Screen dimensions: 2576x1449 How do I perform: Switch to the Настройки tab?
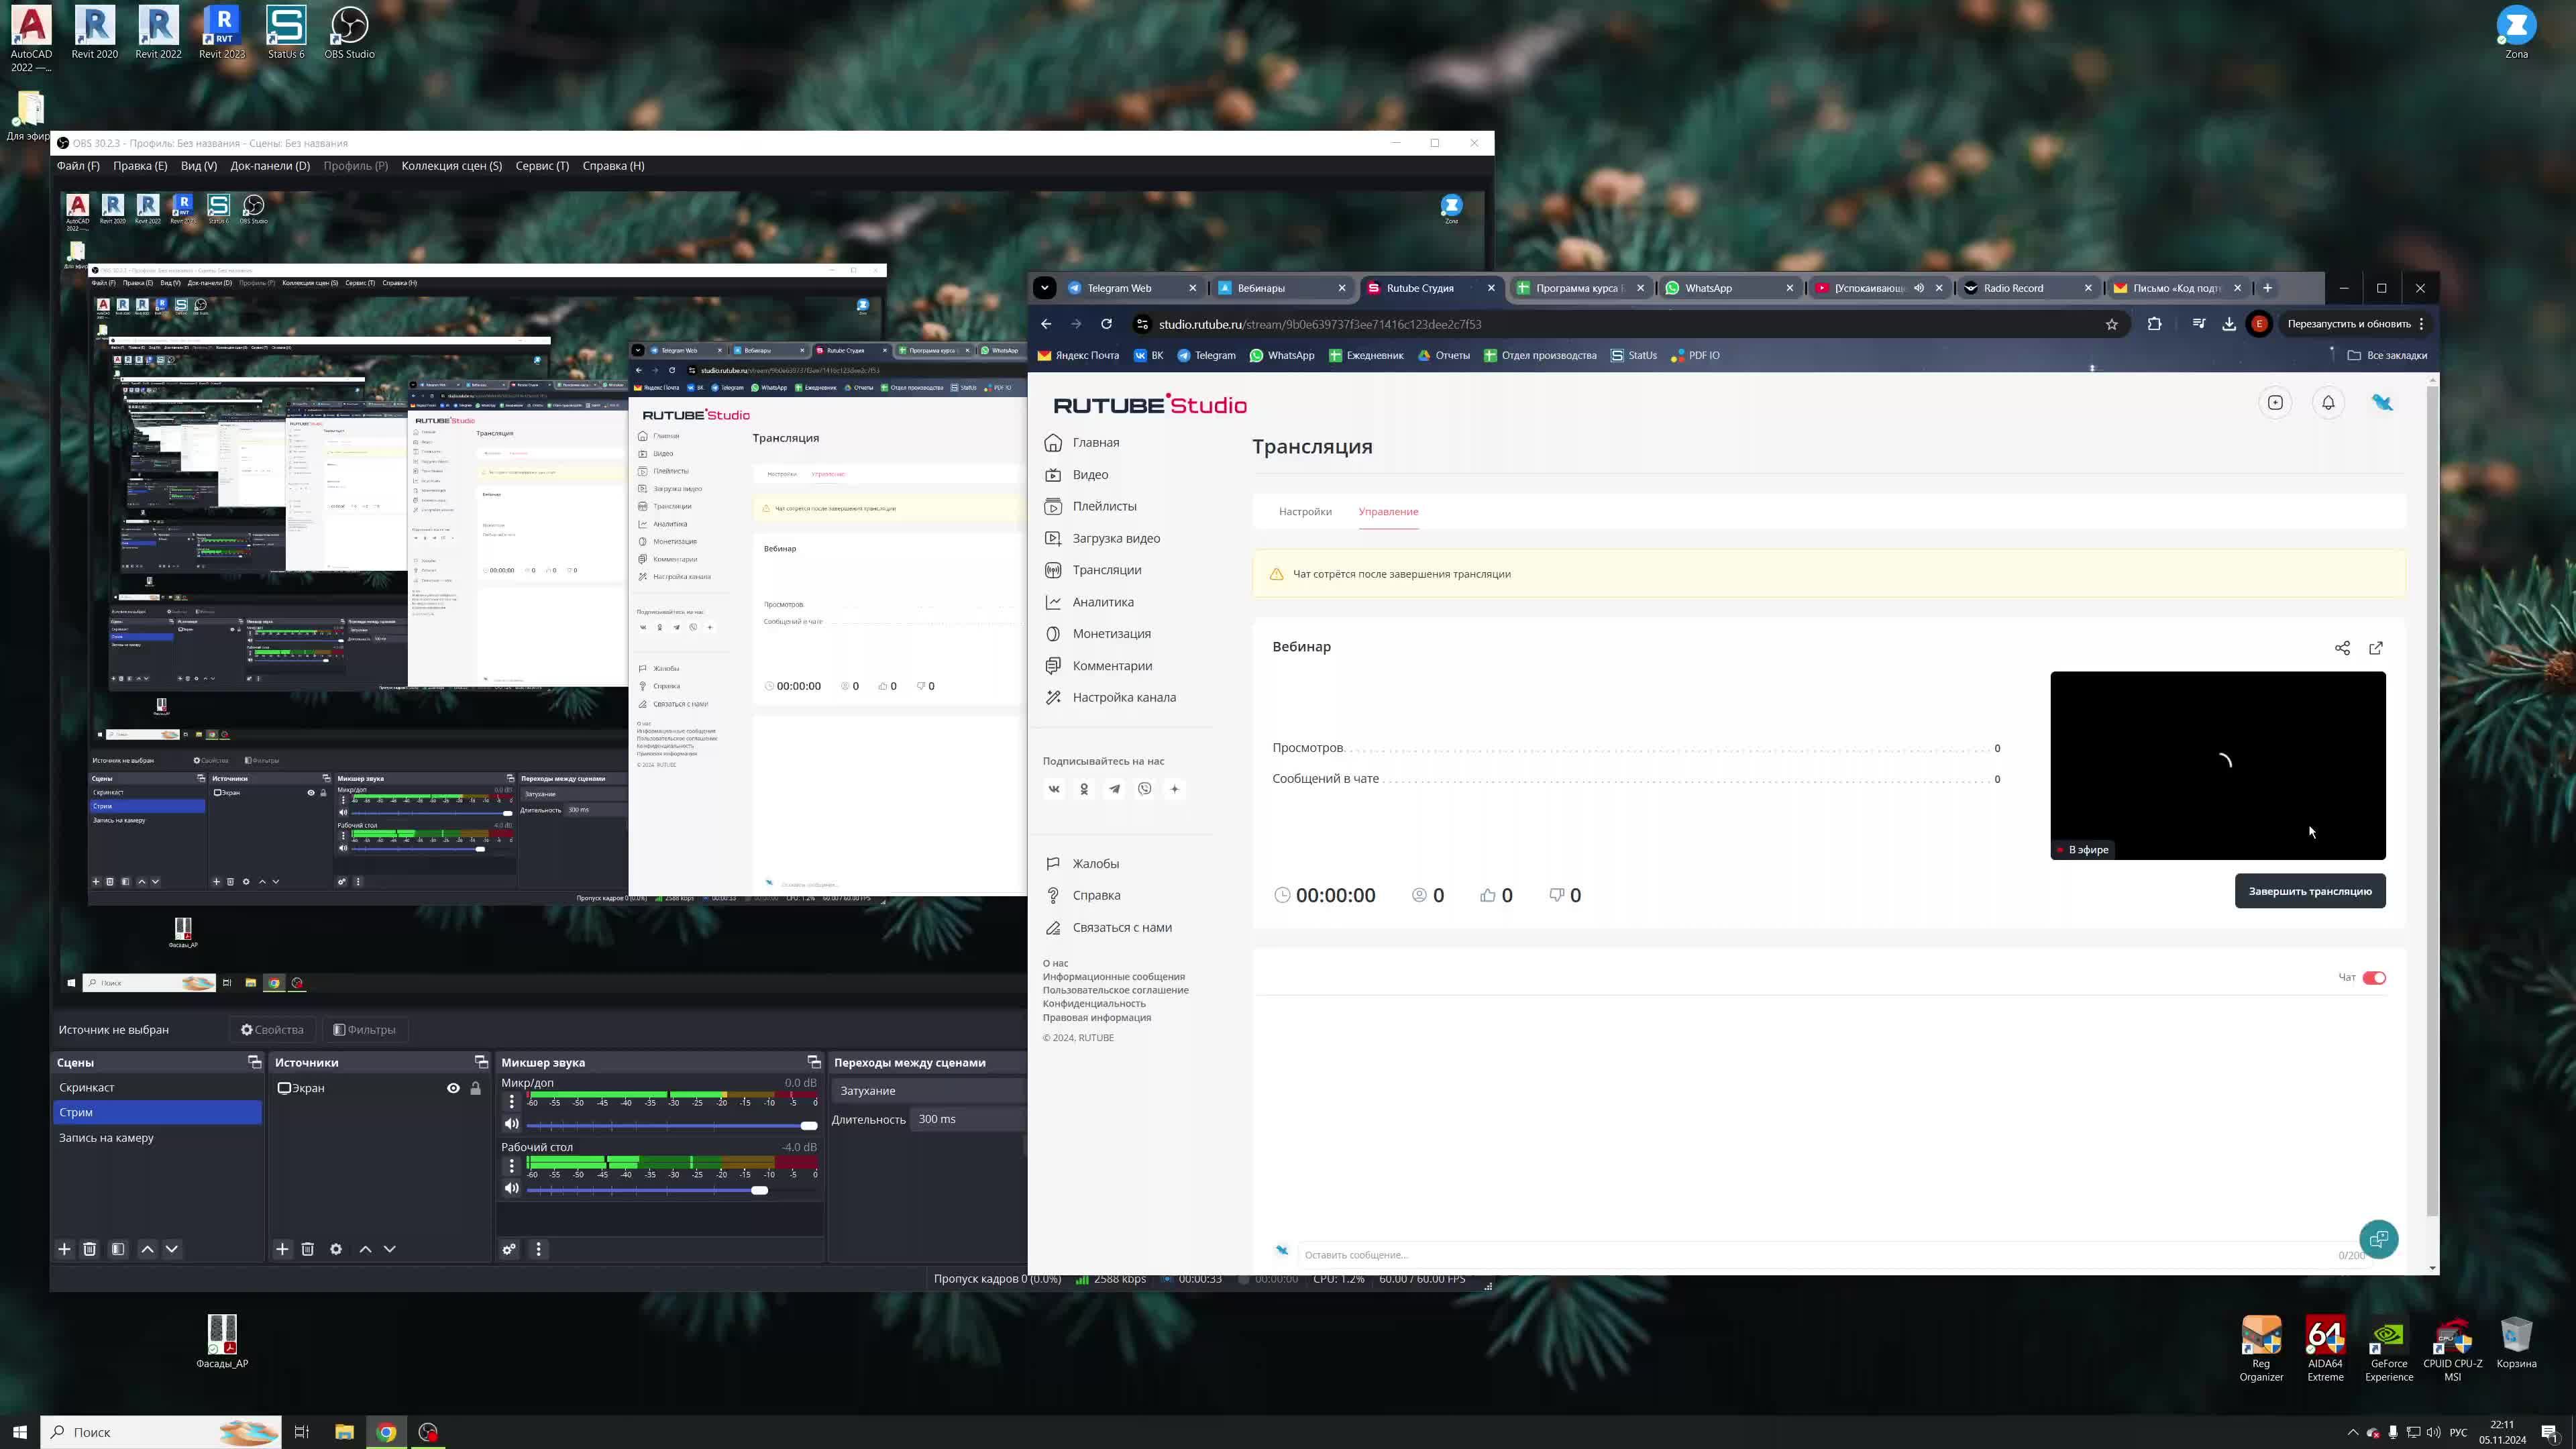(1305, 512)
